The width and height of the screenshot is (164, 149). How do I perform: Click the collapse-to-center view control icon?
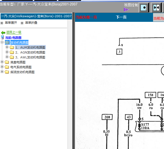[156, 8]
